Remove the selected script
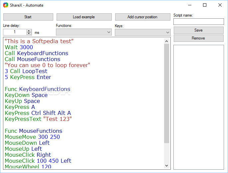This screenshot has width=228, height=173. click(198, 38)
